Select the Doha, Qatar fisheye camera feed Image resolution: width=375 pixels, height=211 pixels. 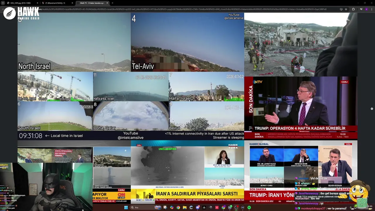point(131,116)
